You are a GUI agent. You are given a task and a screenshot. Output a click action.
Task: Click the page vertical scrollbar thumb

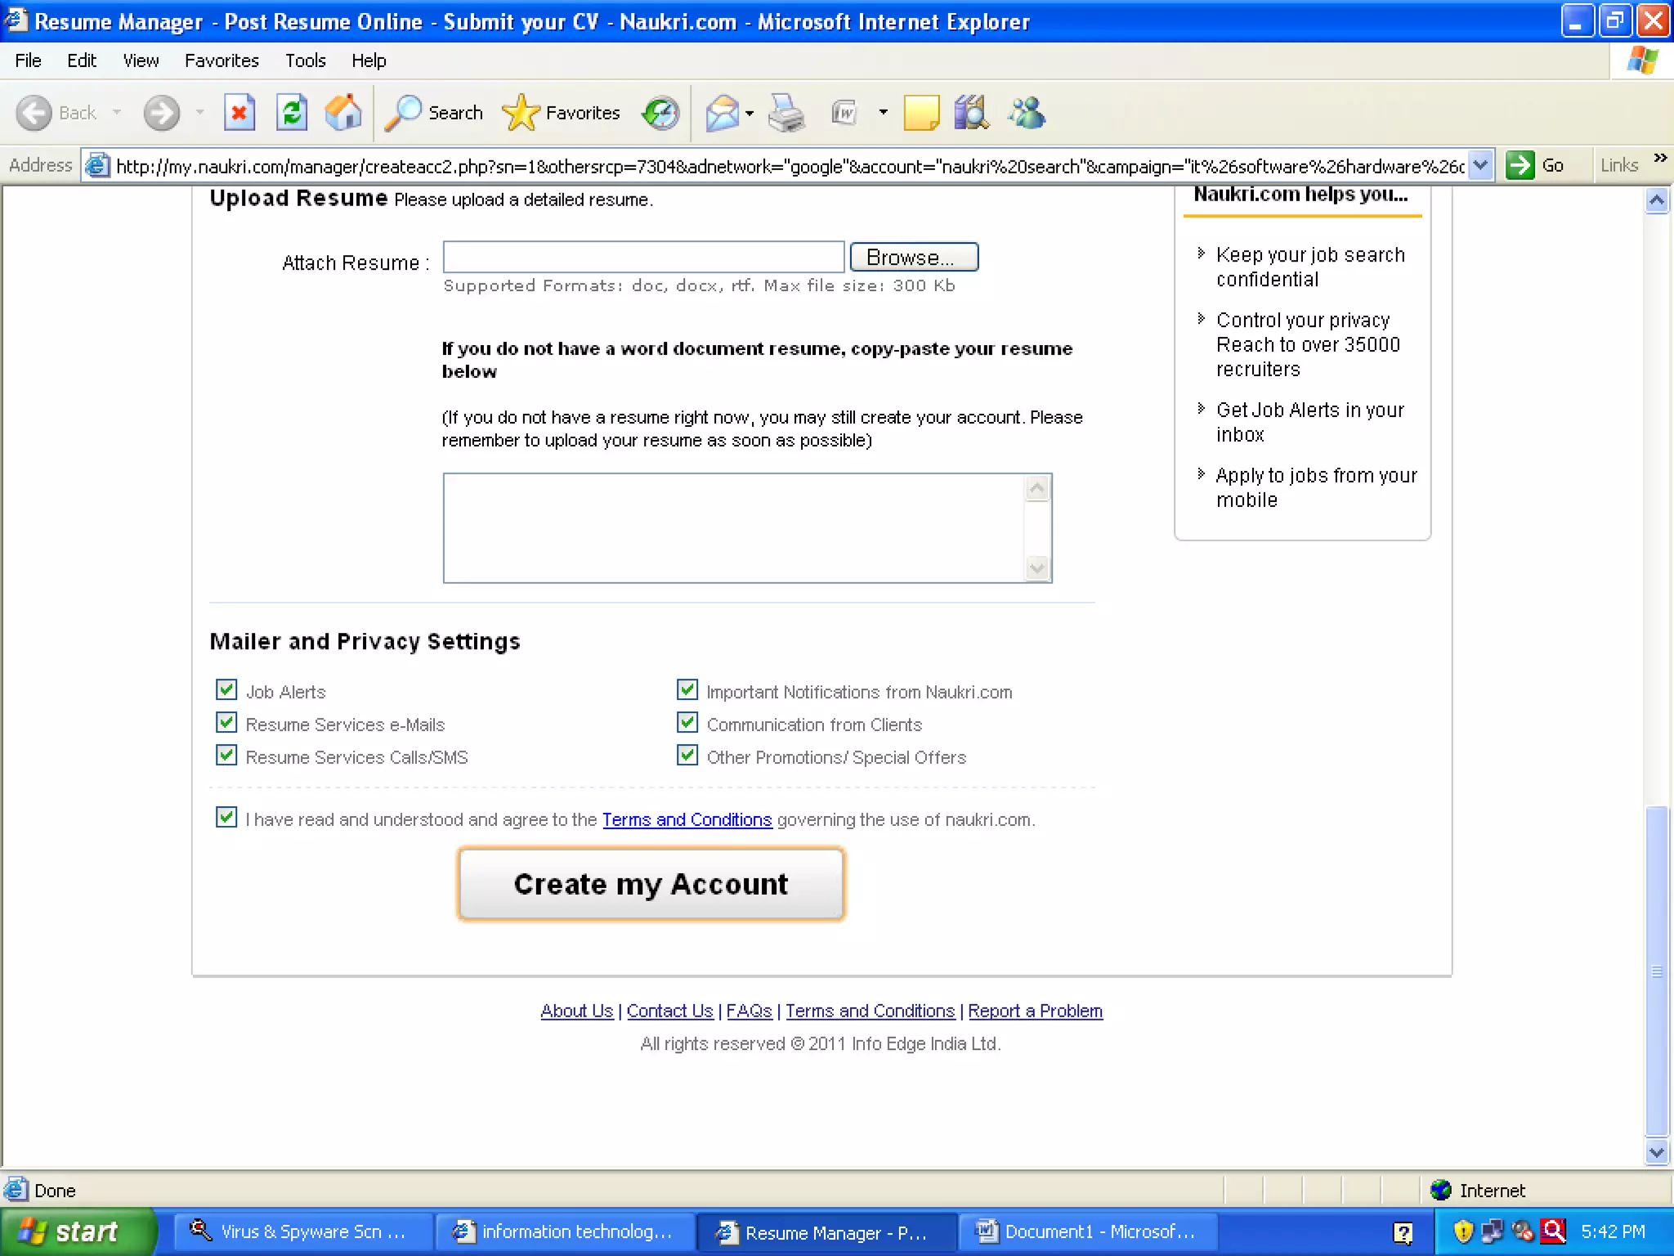pos(1656,971)
